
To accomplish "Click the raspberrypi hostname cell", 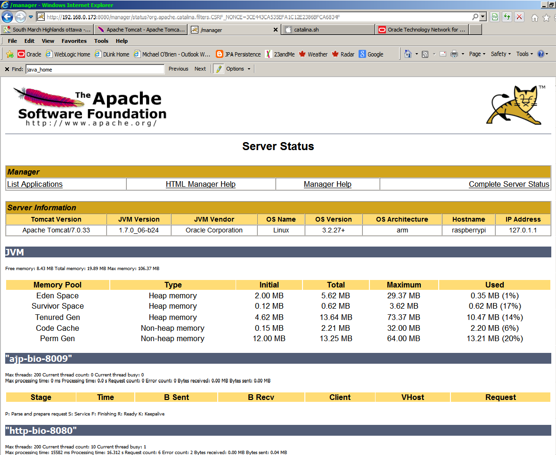I will point(468,230).
